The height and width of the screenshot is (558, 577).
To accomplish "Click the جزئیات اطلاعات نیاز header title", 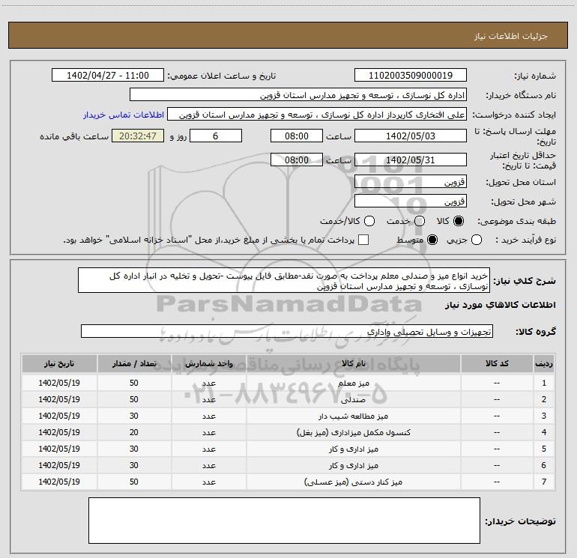I will point(511,36).
